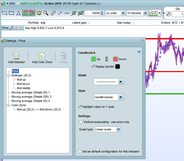184x161 pixels.
Task: Select the diagonal line segment tool
Action: [x=60, y=13]
